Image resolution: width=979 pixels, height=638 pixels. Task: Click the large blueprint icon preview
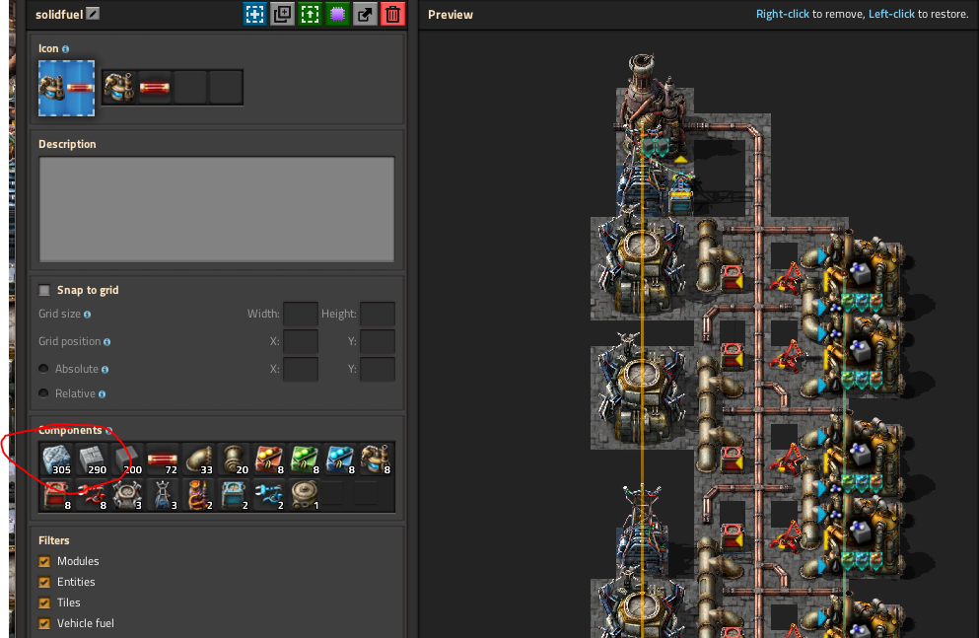point(67,88)
